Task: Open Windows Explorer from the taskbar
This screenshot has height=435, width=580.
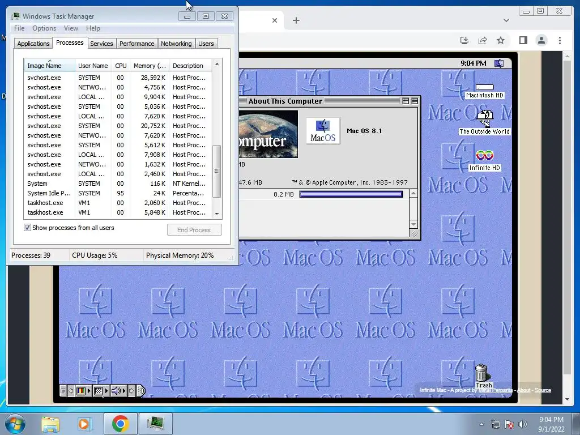Action: click(50, 424)
